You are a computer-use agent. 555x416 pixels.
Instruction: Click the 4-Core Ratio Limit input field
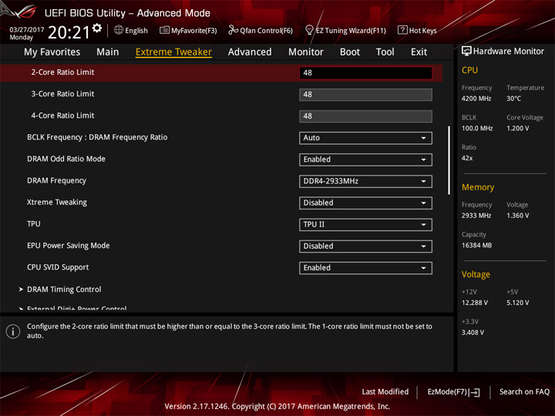tap(365, 116)
